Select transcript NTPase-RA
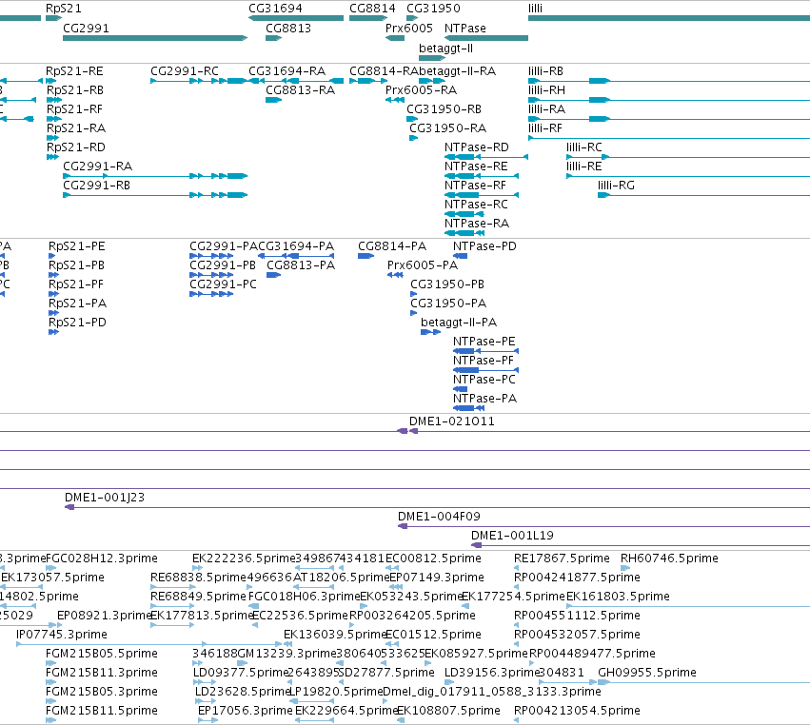The image size is (810, 725). (464, 233)
